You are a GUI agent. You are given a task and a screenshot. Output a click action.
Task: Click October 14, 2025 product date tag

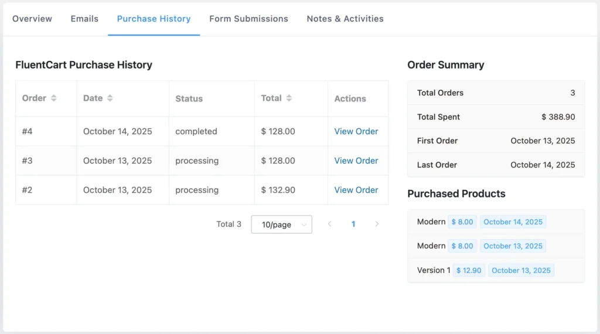pos(513,222)
